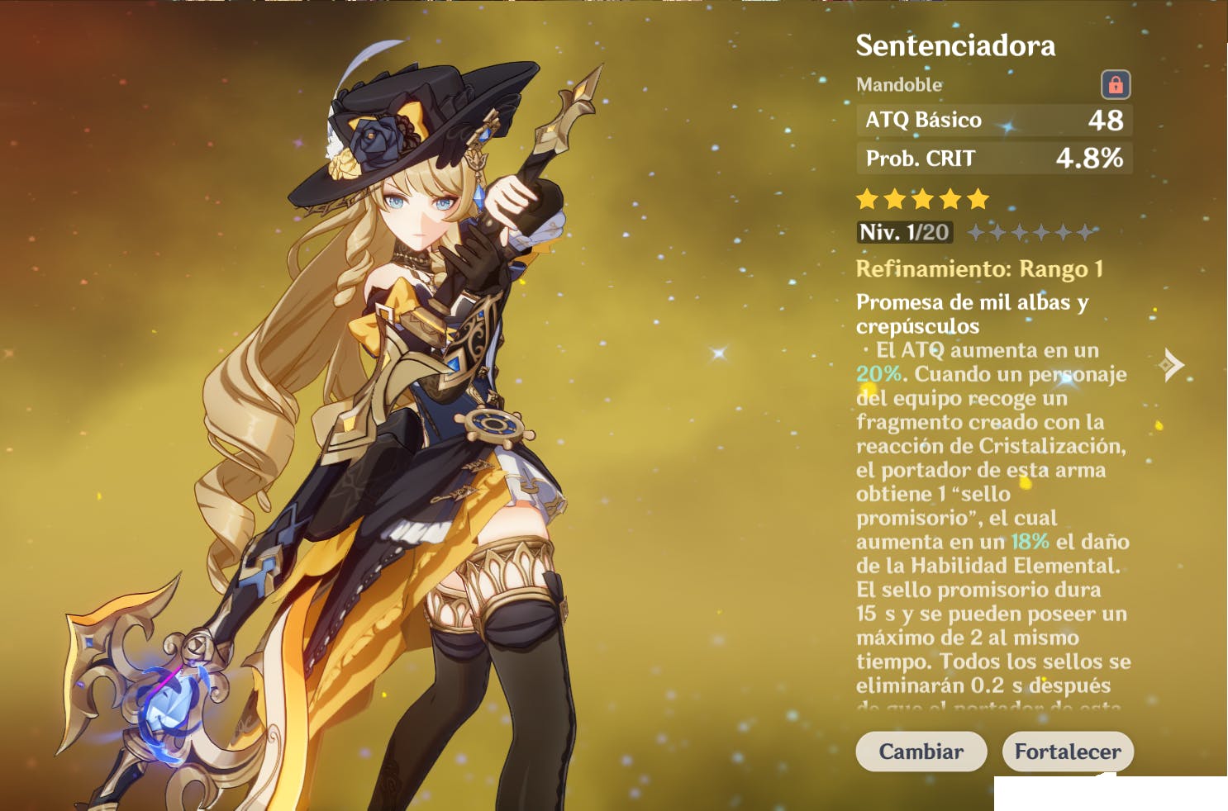Click the highlighted 18% damage value
Viewport: 1228px width, 811px height.
point(1030,542)
